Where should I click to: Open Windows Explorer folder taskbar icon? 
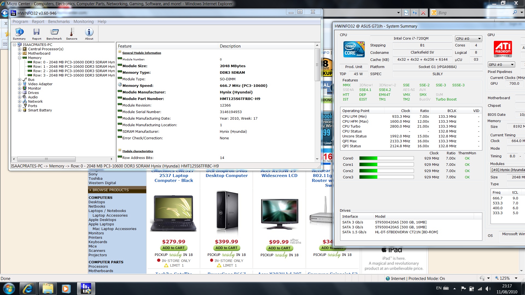pos(48,289)
